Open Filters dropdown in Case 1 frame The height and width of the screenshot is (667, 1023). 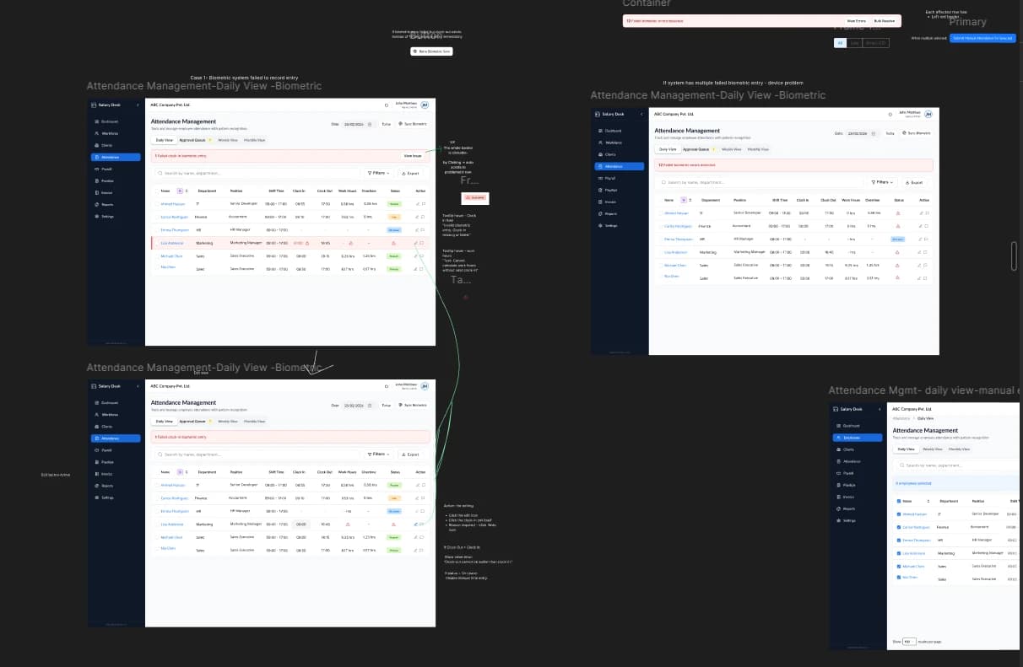378,173
